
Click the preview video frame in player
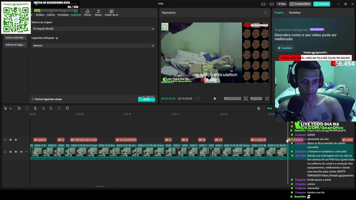(215, 53)
